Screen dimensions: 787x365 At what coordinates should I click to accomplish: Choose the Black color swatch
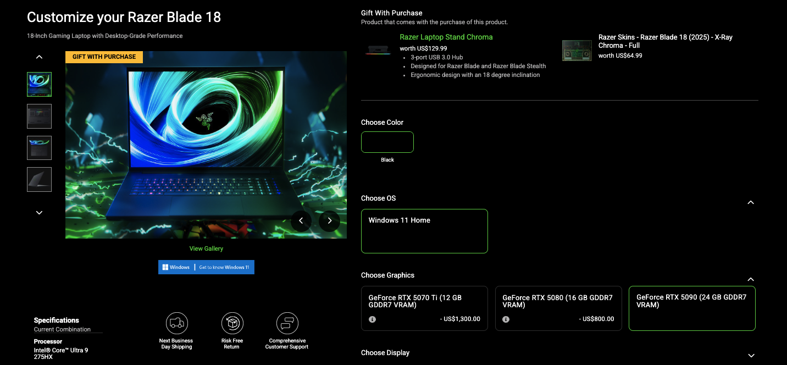[387, 142]
